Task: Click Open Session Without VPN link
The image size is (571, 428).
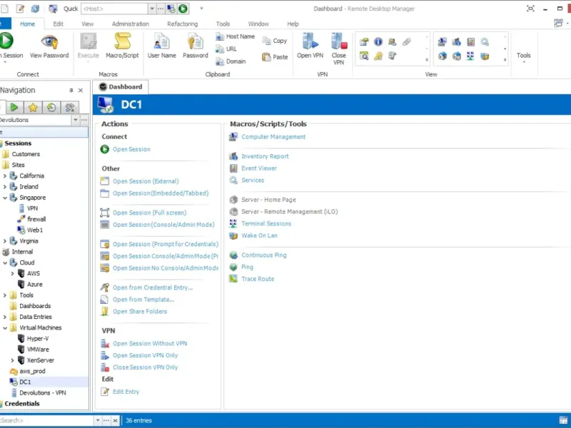Action: pyautogui.click(x=150, y=343)
